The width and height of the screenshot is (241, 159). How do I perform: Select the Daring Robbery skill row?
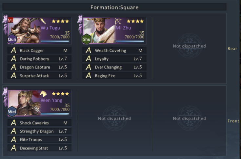point(39,59)
